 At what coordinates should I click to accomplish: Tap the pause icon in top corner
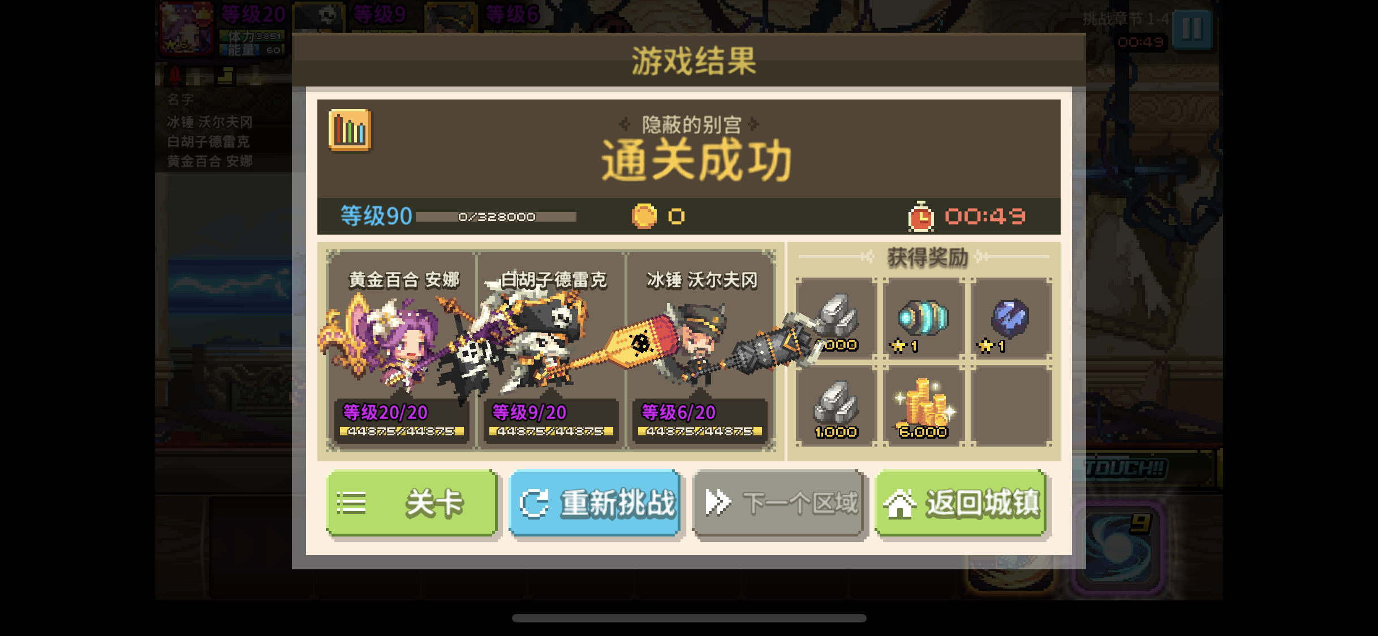(x=1192, y=28)
